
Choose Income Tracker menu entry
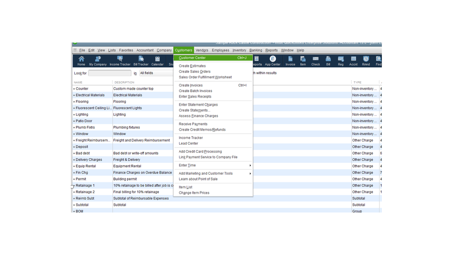[213, 137]
